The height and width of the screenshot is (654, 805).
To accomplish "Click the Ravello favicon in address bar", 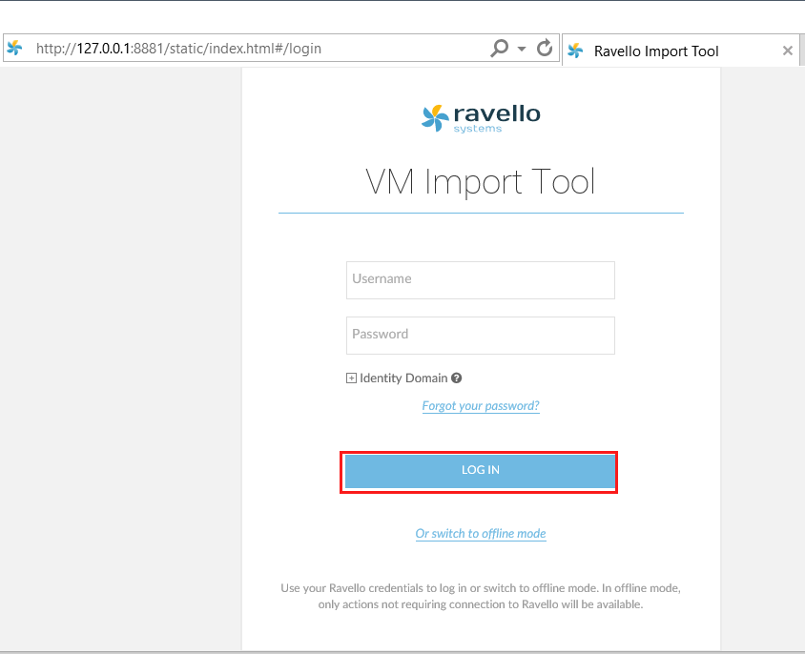I will (x=15, y=48).
